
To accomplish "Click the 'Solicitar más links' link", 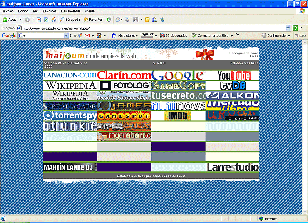I will pos(244,63).
